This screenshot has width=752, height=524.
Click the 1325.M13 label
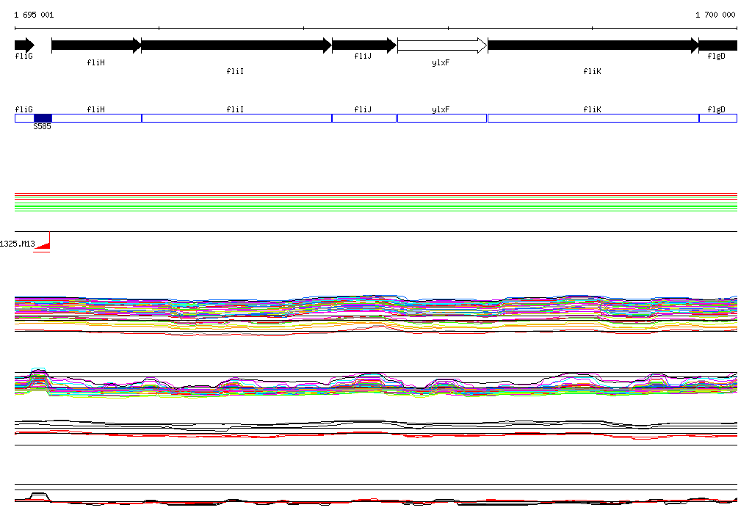tap(18, 244)
